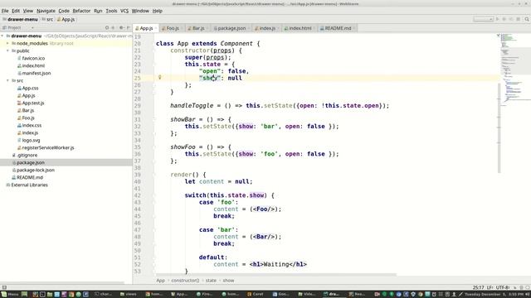Open the Run menu
Image resolution: width=531 pixels, height=298 pixels.
click(x=98, y=11)
